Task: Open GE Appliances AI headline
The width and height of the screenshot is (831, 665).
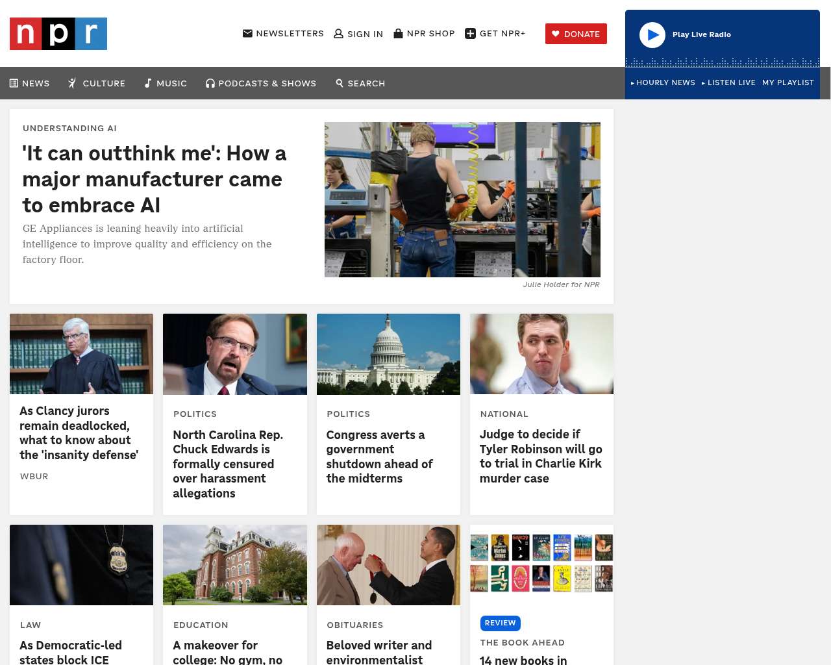Action: (155, 179)
